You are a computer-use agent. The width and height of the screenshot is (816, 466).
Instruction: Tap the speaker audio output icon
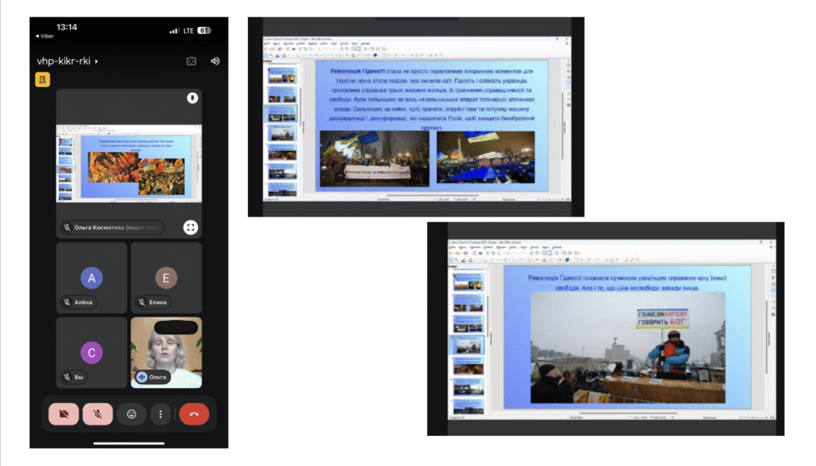click(215, 61)
